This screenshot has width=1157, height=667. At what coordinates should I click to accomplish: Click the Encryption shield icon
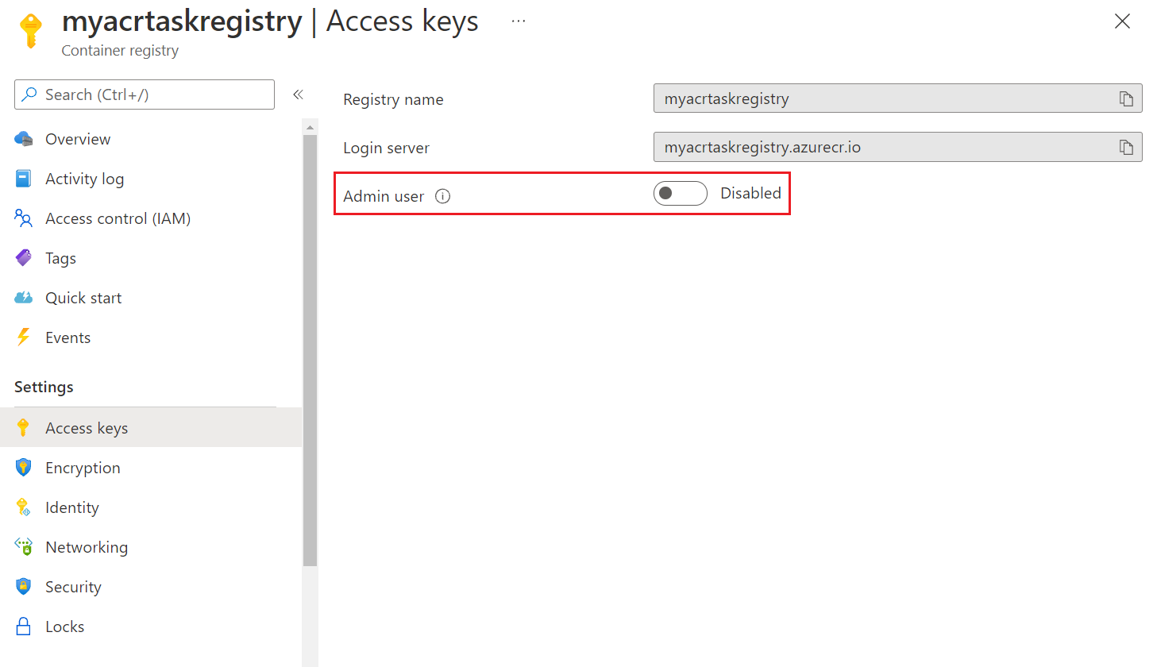(x=24, y=468)
